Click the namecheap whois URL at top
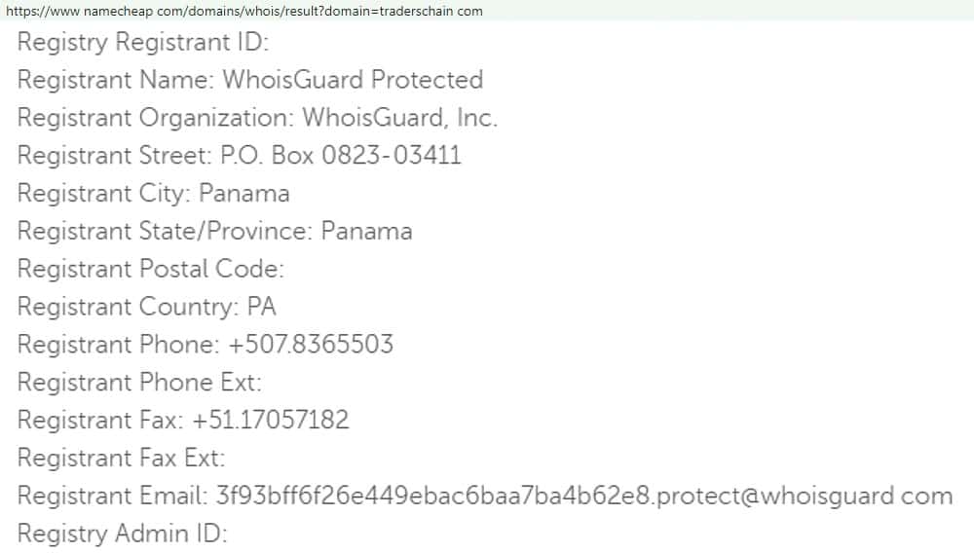Screen dimensions: 974x553 pyautogui.click(x=243, y=11)
